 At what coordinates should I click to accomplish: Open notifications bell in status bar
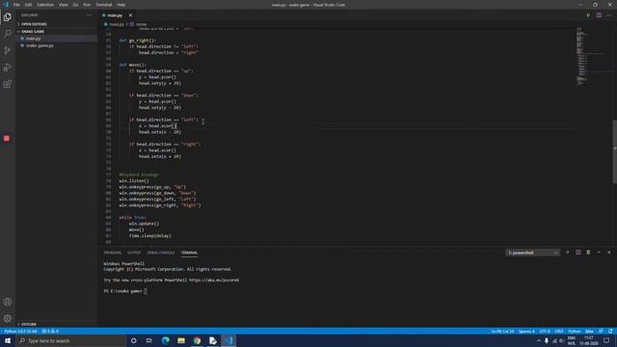pos(610,332)
